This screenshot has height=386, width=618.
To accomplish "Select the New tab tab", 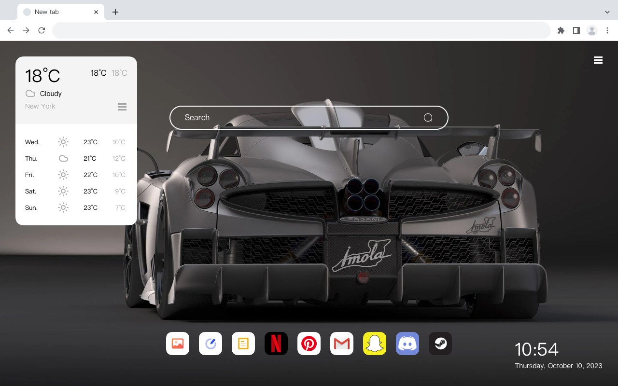I will (61, 12).
